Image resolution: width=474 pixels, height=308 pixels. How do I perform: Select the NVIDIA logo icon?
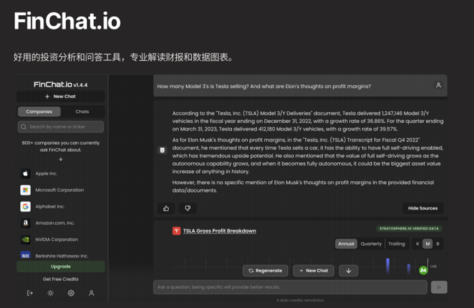(x=25, y=239)
